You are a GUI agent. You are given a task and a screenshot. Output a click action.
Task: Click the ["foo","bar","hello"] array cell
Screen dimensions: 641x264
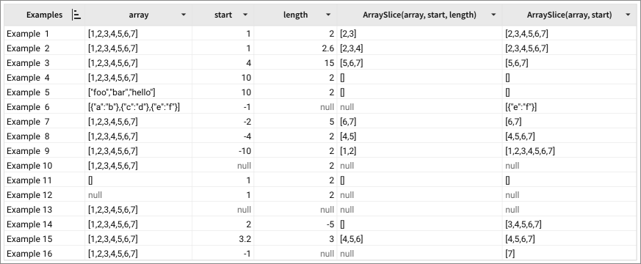[139, 92]
